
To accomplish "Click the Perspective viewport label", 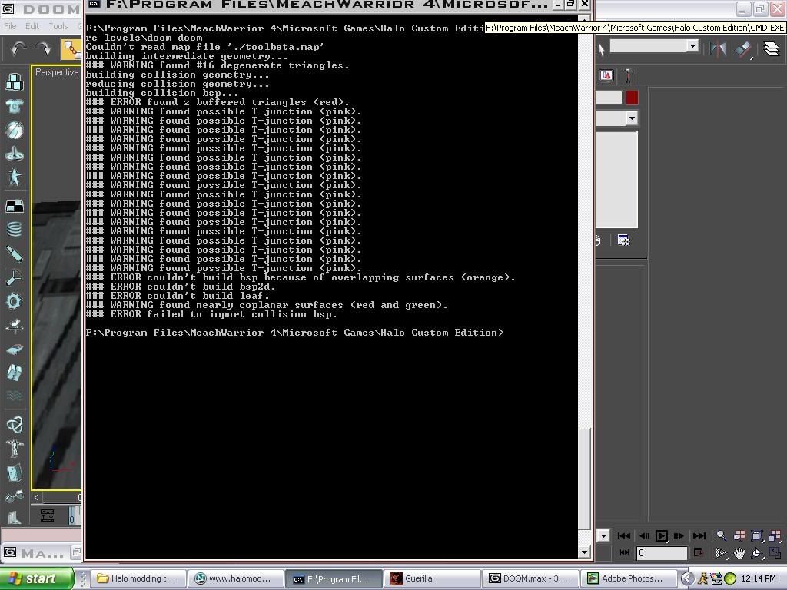I will pos(57,72).
